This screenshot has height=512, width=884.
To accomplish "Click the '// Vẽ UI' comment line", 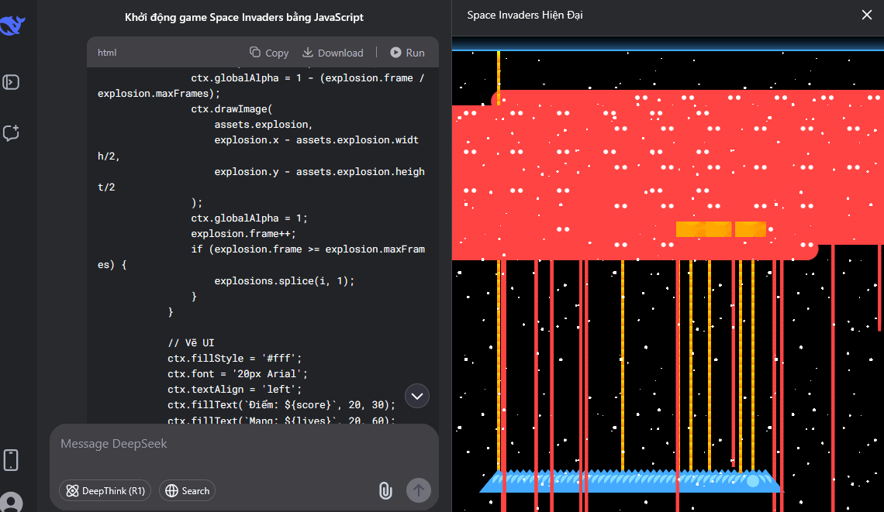I will [191, 342].
